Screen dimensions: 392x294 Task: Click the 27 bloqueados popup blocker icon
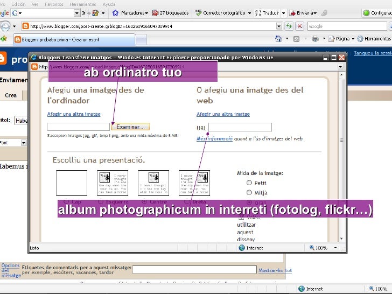[155, 13]
